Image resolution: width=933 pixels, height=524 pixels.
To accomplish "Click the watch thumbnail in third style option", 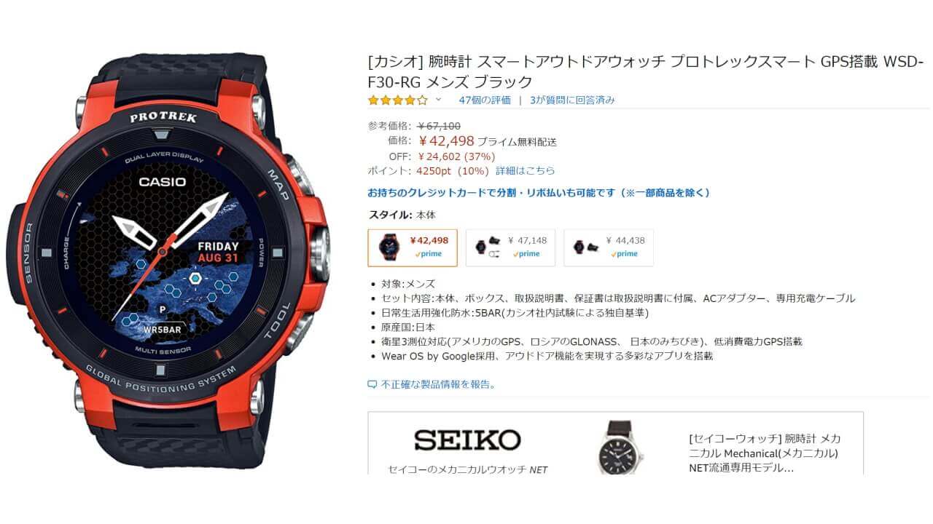I will 583,247.
